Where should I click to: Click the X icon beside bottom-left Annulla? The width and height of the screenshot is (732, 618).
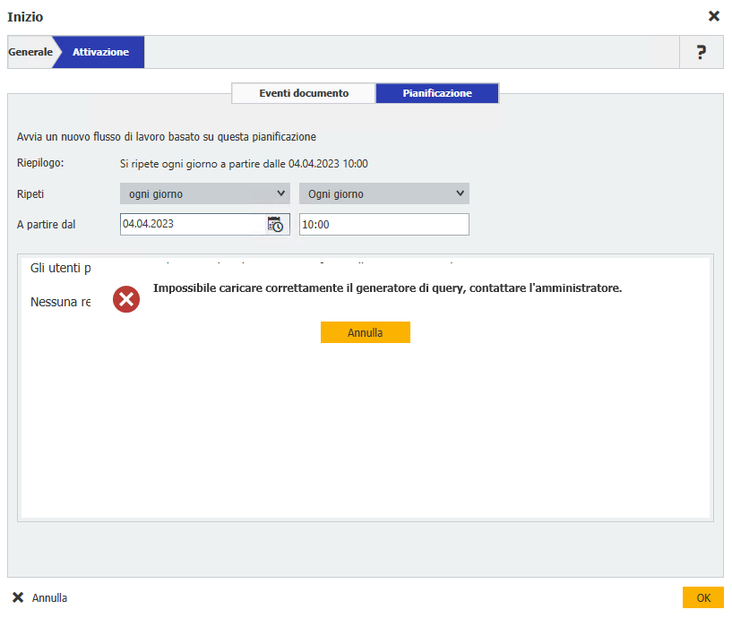coord(18,597)
